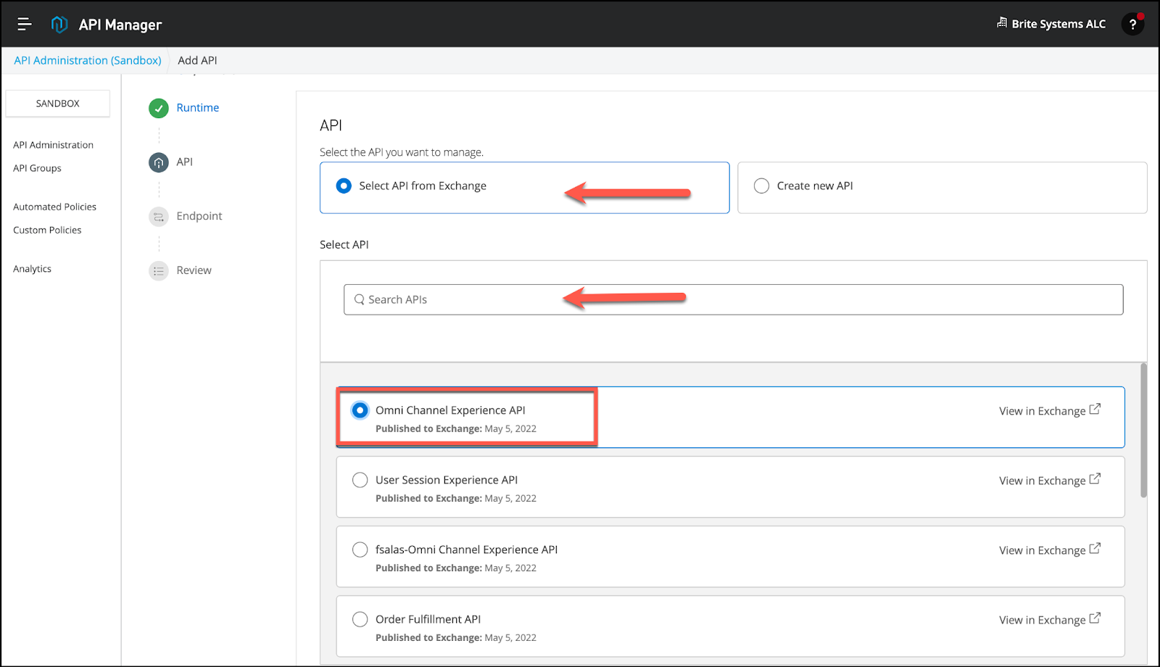Click the API Manager logo icon
This screenshot has width=1160, height=667.
59,24
